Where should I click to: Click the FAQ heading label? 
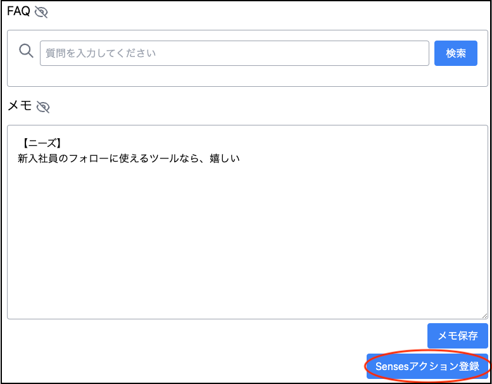(18, 11)
